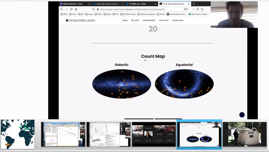Viewport: 269px width, 152px height.
Task: Go to browser home icon
Action: (x=76, y=9)
